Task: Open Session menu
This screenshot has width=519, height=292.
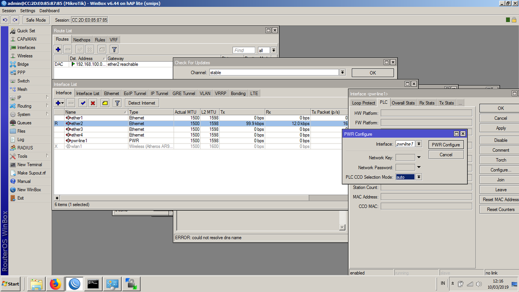Action: (9, 11)
